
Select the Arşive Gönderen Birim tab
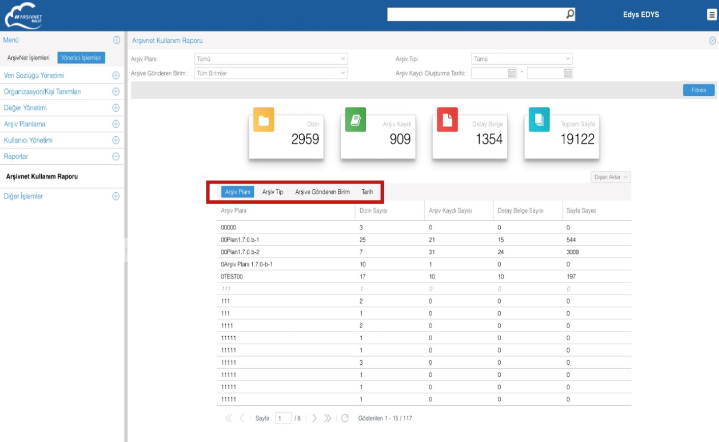point(322,192)
